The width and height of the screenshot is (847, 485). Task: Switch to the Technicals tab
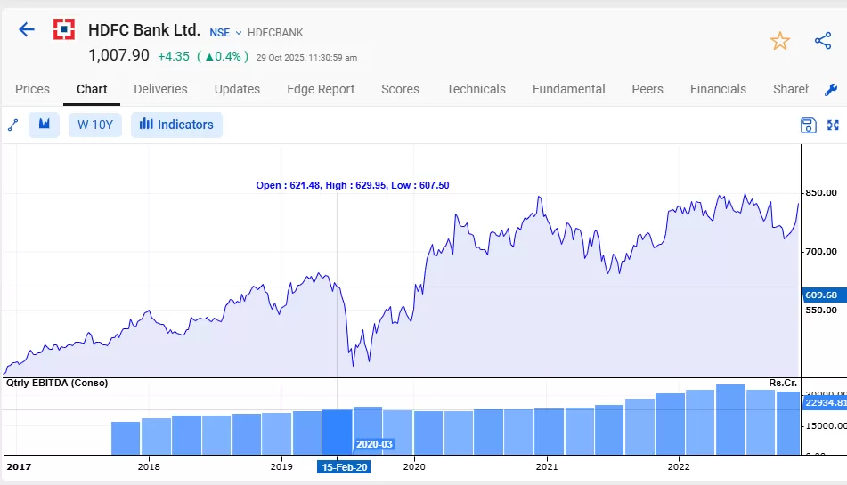[476, 89]
